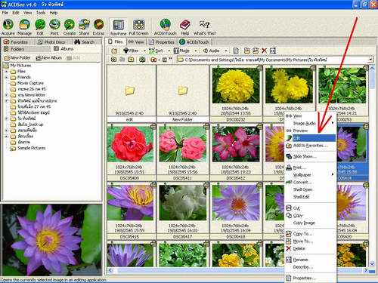
Task: Click the New Album icon
Action: [x=39, y=58]
